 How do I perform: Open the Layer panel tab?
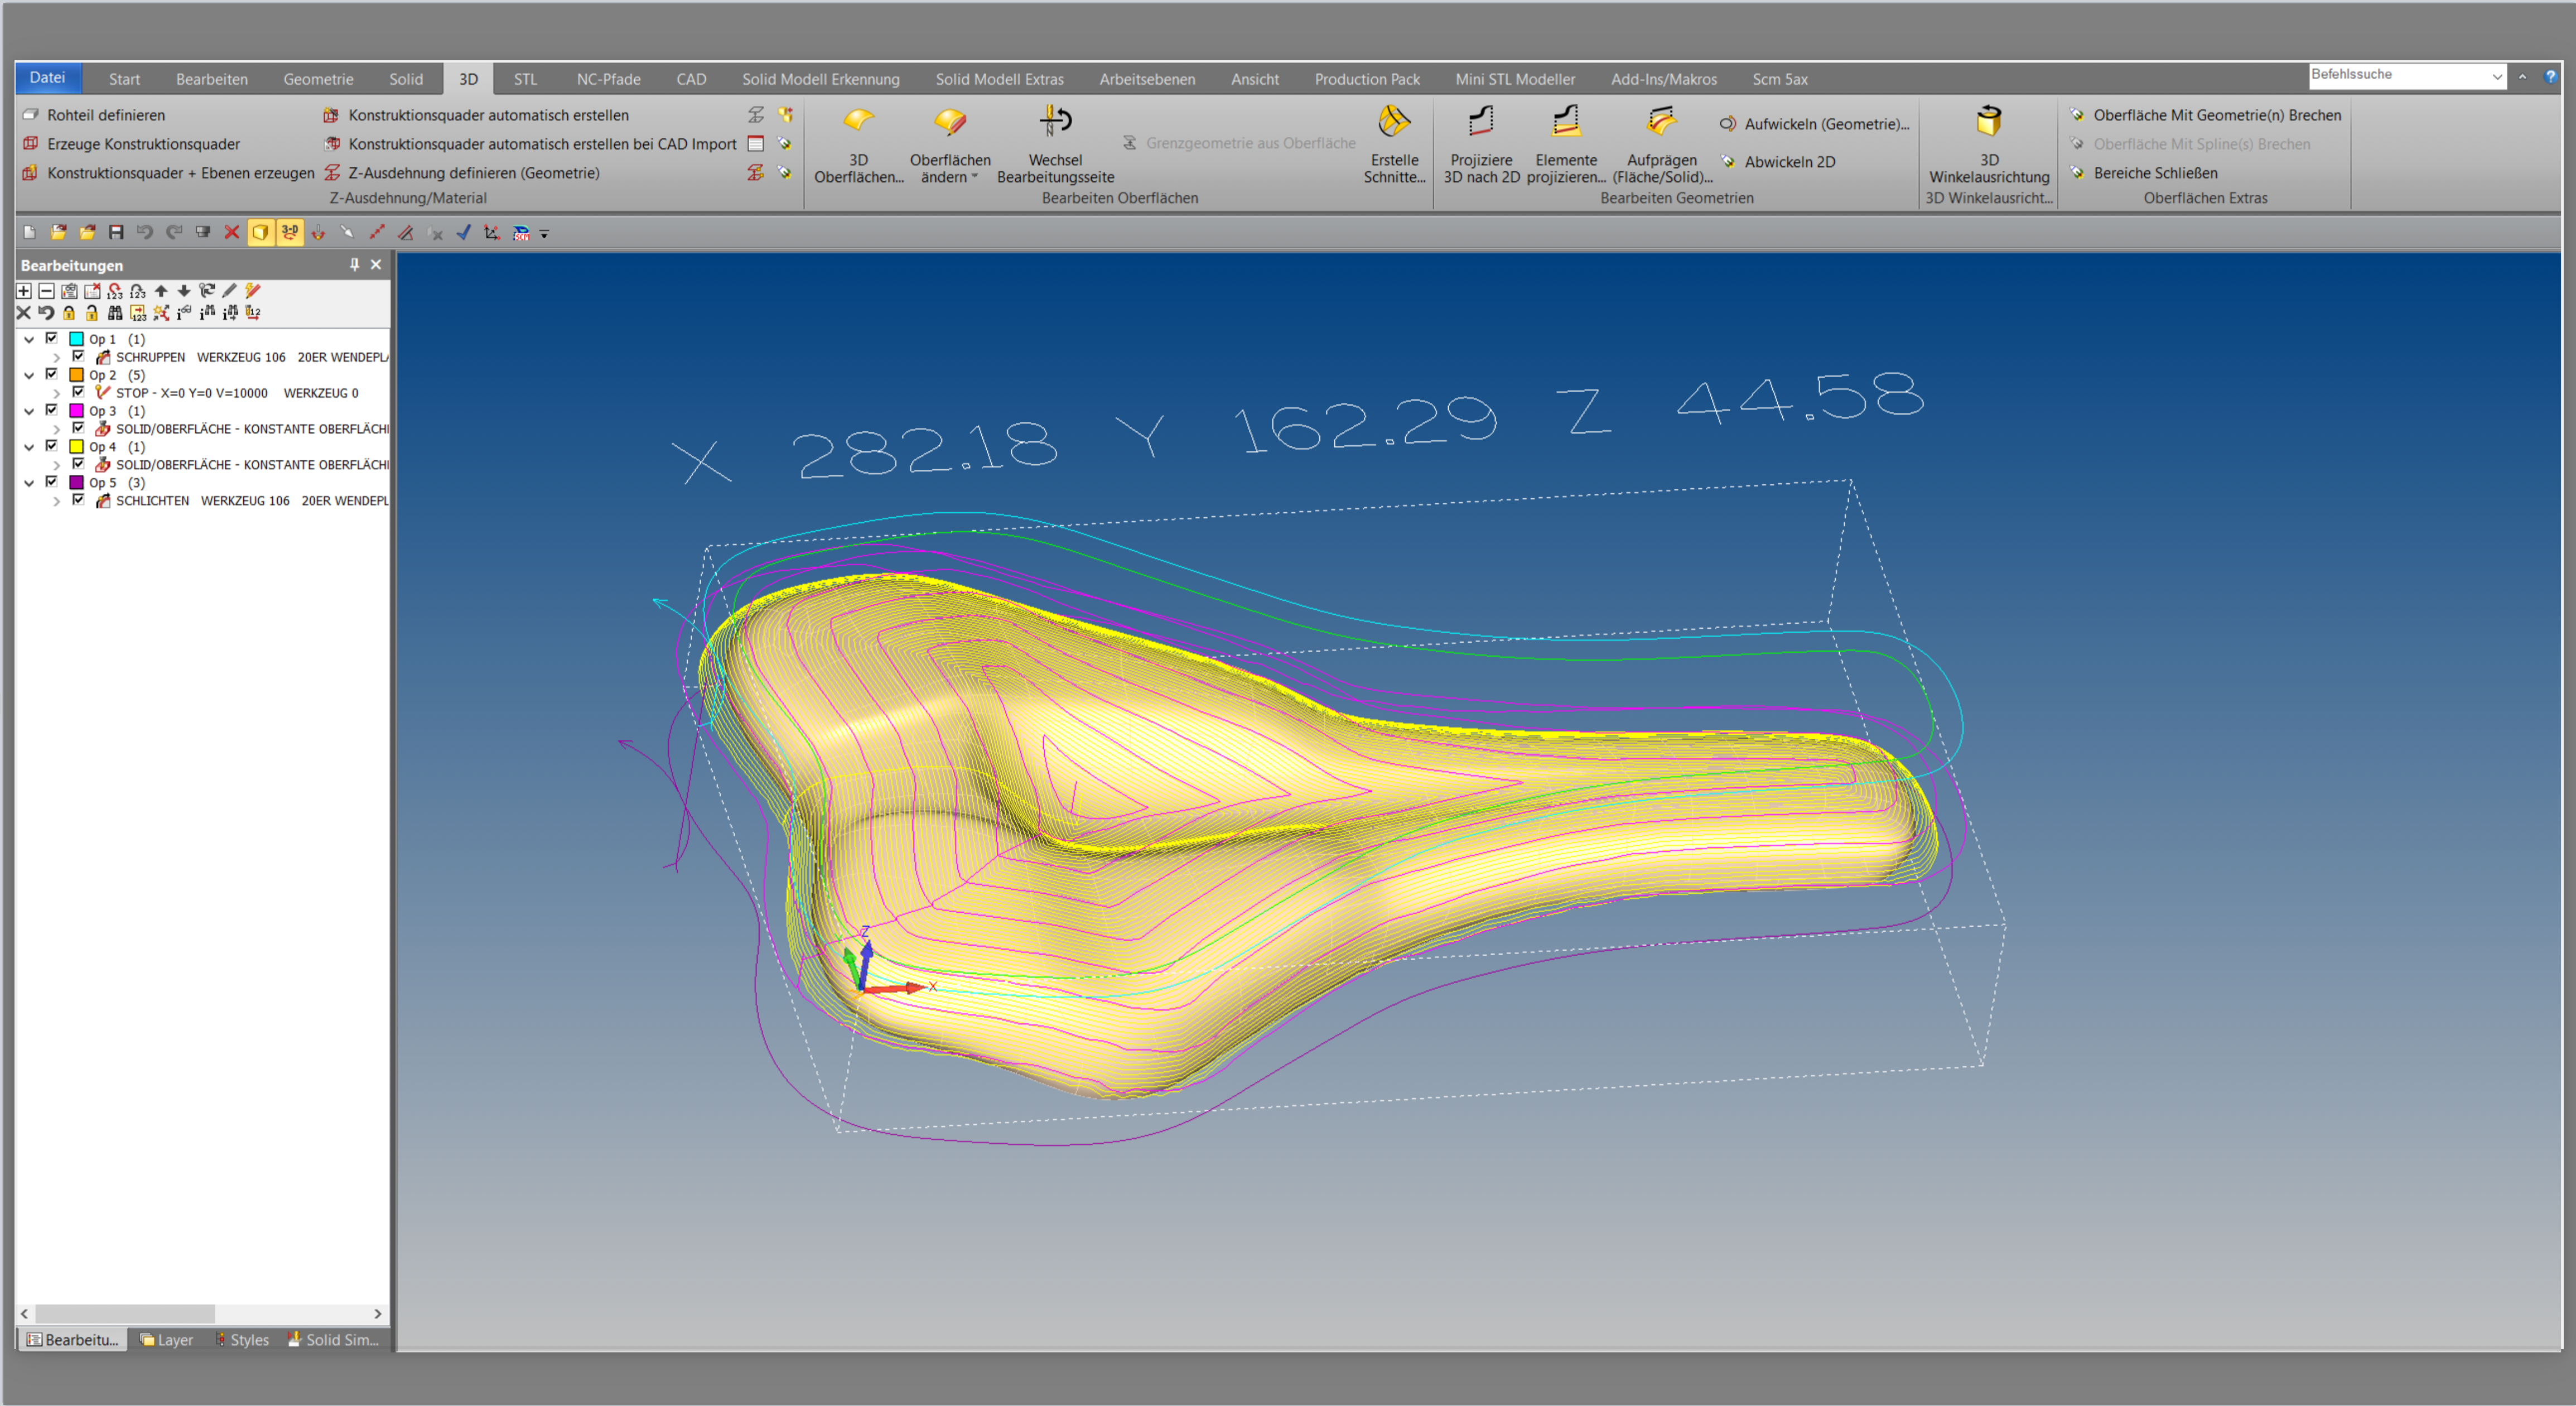pos(167,1340)
